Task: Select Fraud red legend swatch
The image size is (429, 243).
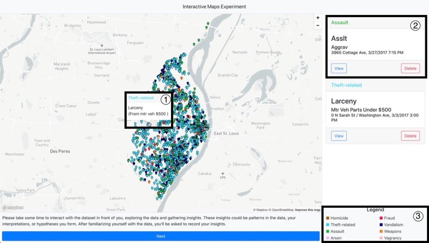Action: 381,218
